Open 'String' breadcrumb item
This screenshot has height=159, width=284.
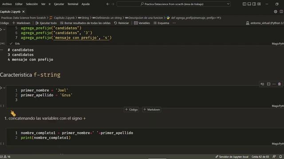[x=83, y=18]
